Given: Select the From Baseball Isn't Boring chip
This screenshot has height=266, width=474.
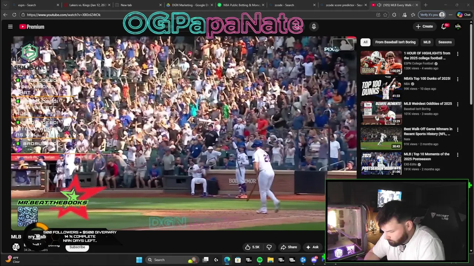Looking at the screenshot, I should 395,42.
